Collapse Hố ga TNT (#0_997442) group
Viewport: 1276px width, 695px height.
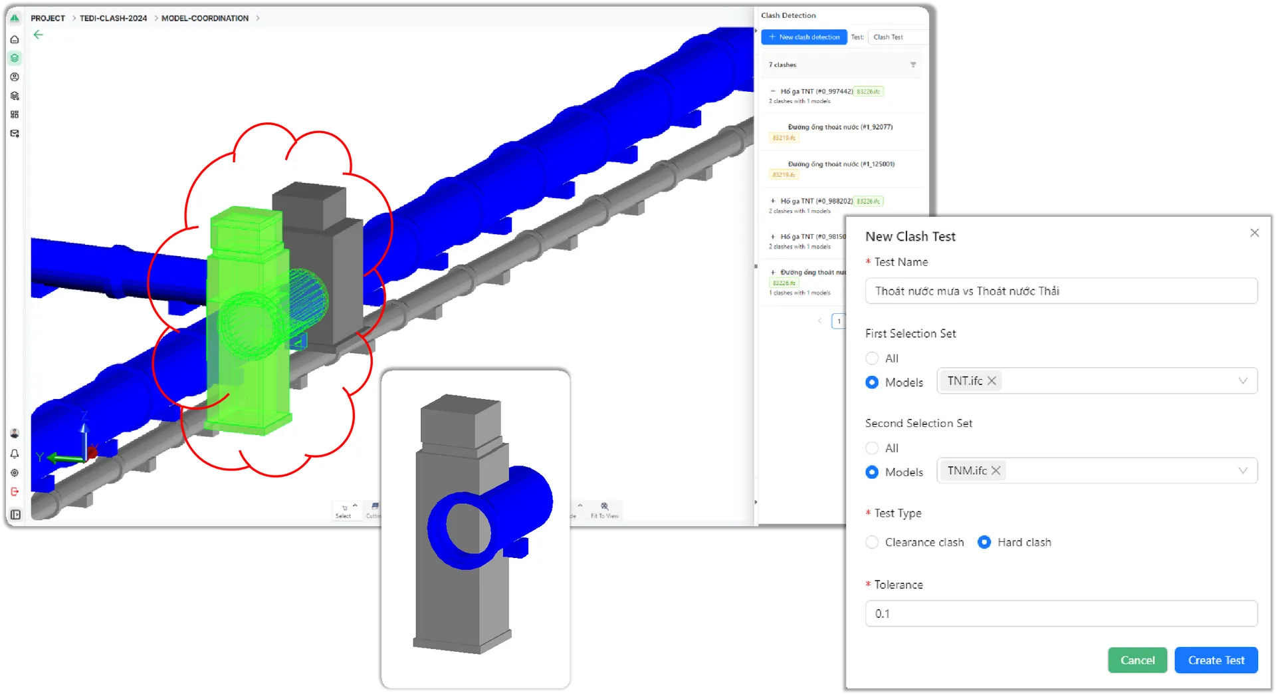772,91
